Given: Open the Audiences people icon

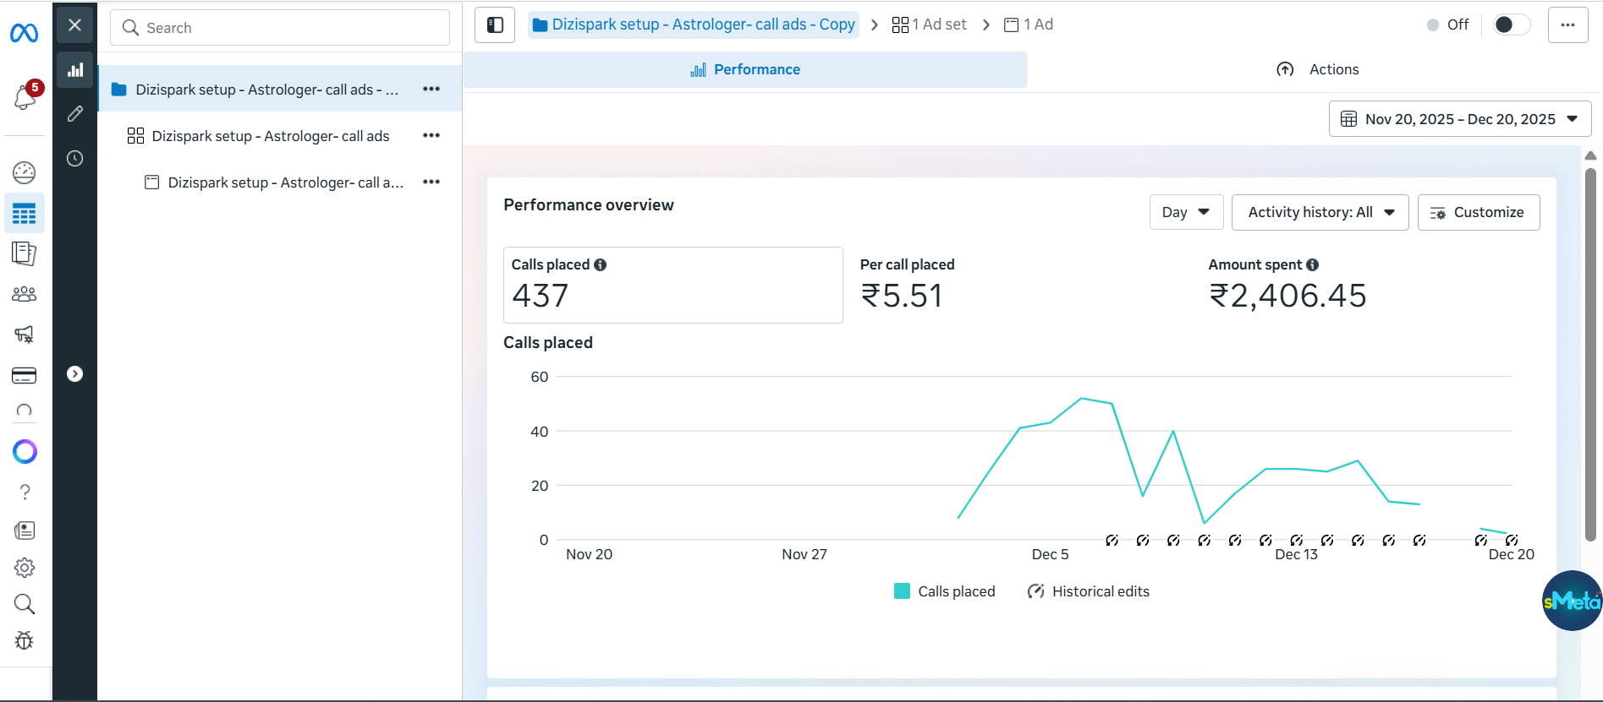Looking at the screenshot, I should 25,294.
